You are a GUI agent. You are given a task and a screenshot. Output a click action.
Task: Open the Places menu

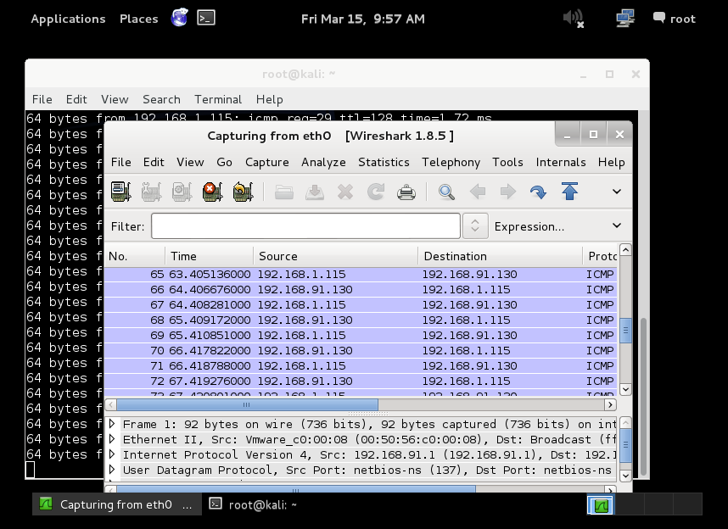(139, 19)
